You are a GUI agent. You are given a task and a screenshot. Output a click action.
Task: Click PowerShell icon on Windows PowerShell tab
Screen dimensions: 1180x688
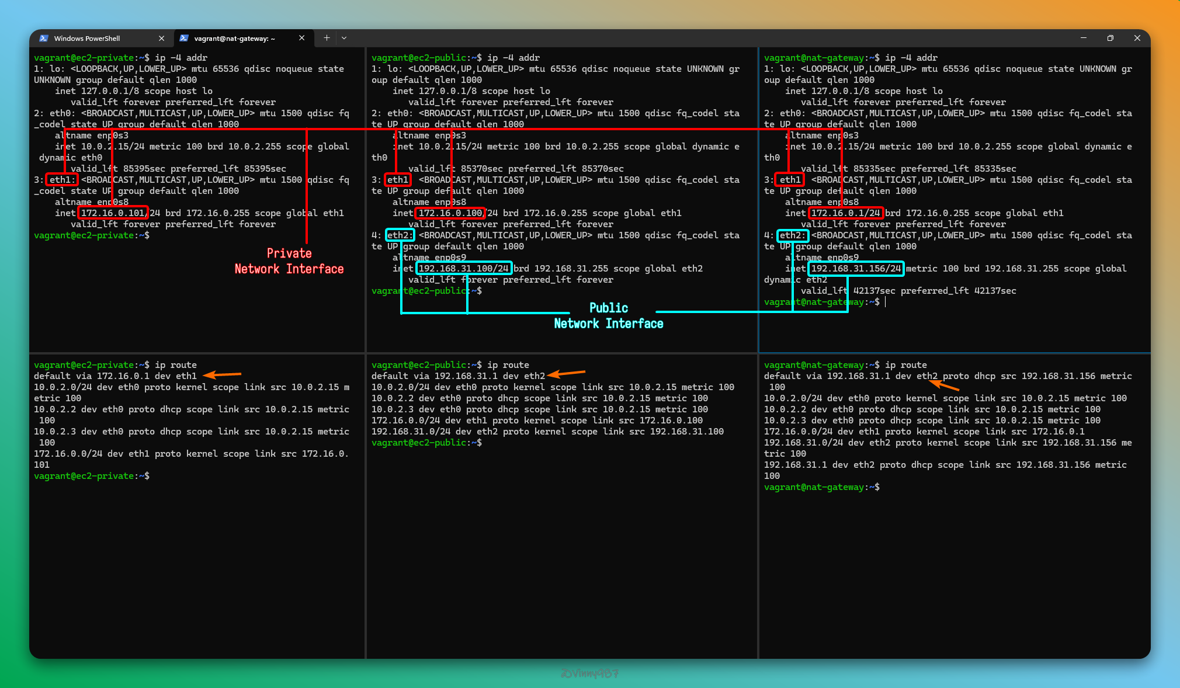(x=44, y=39)
